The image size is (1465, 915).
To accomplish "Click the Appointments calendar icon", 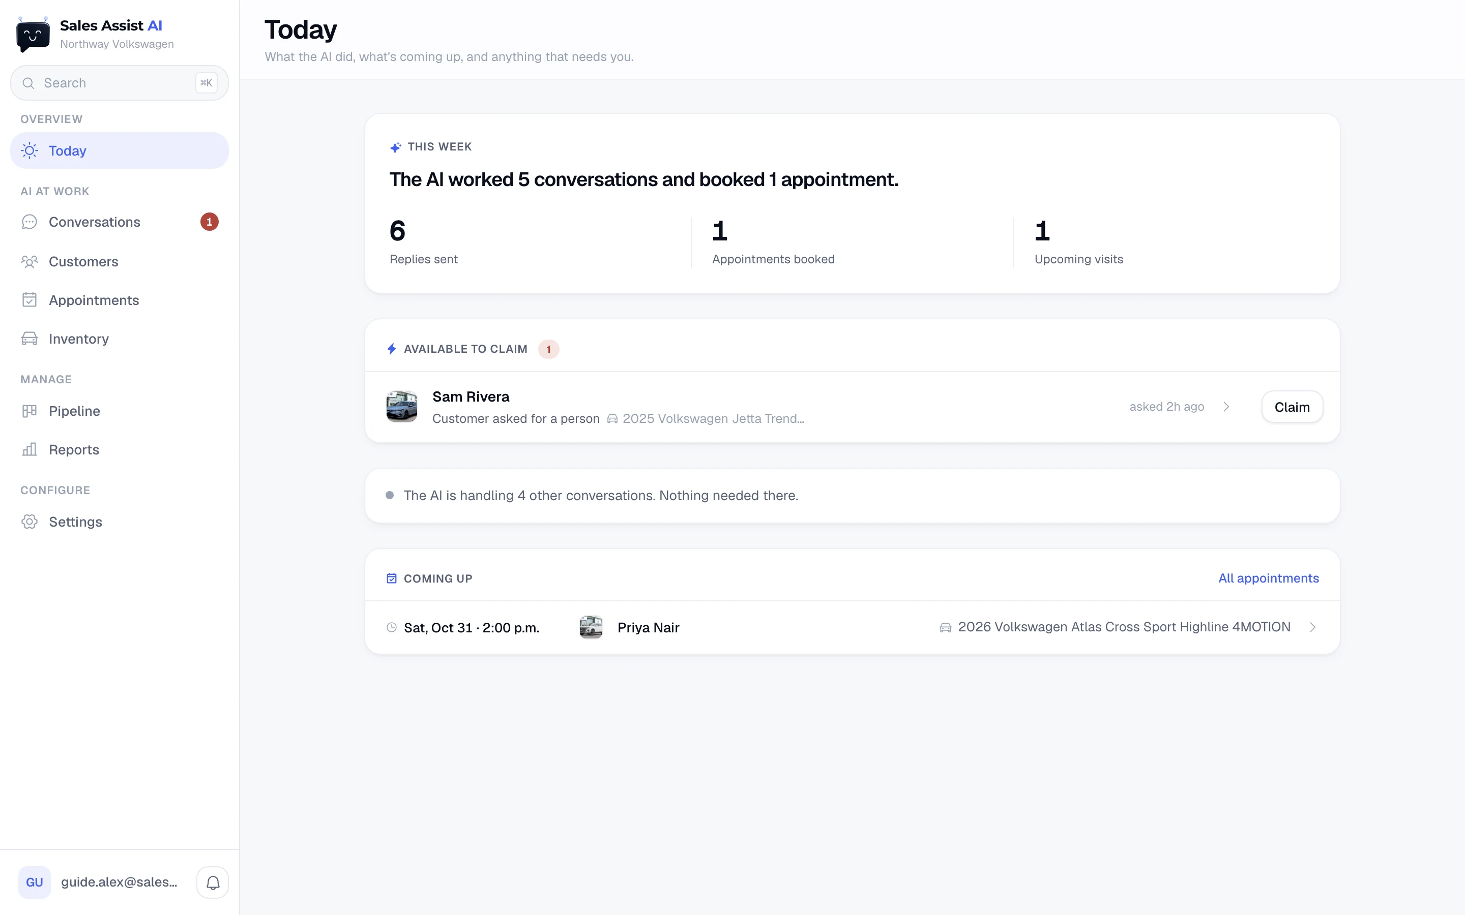I will pyautogui.click(x=30, y=300).
